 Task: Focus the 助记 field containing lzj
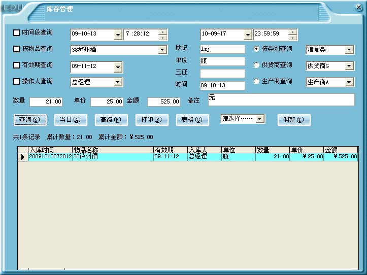click(x=222, y=49)
